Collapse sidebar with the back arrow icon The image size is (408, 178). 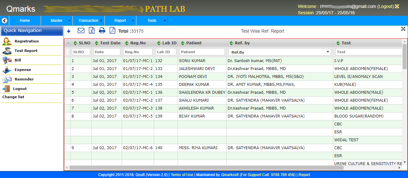[x=4, y=21]
